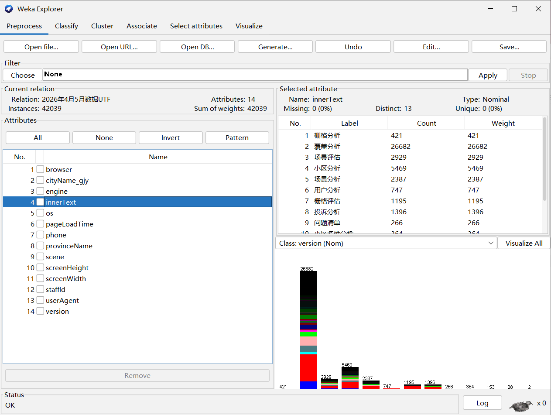551x415 pixels.
Task: Click the Open file... button
Action: (41, 47)
